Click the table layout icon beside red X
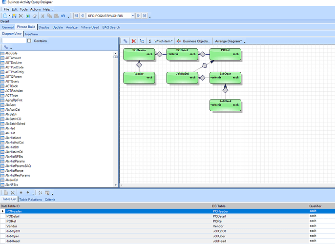This screenshot has height=244, width=335. (142, 41)
